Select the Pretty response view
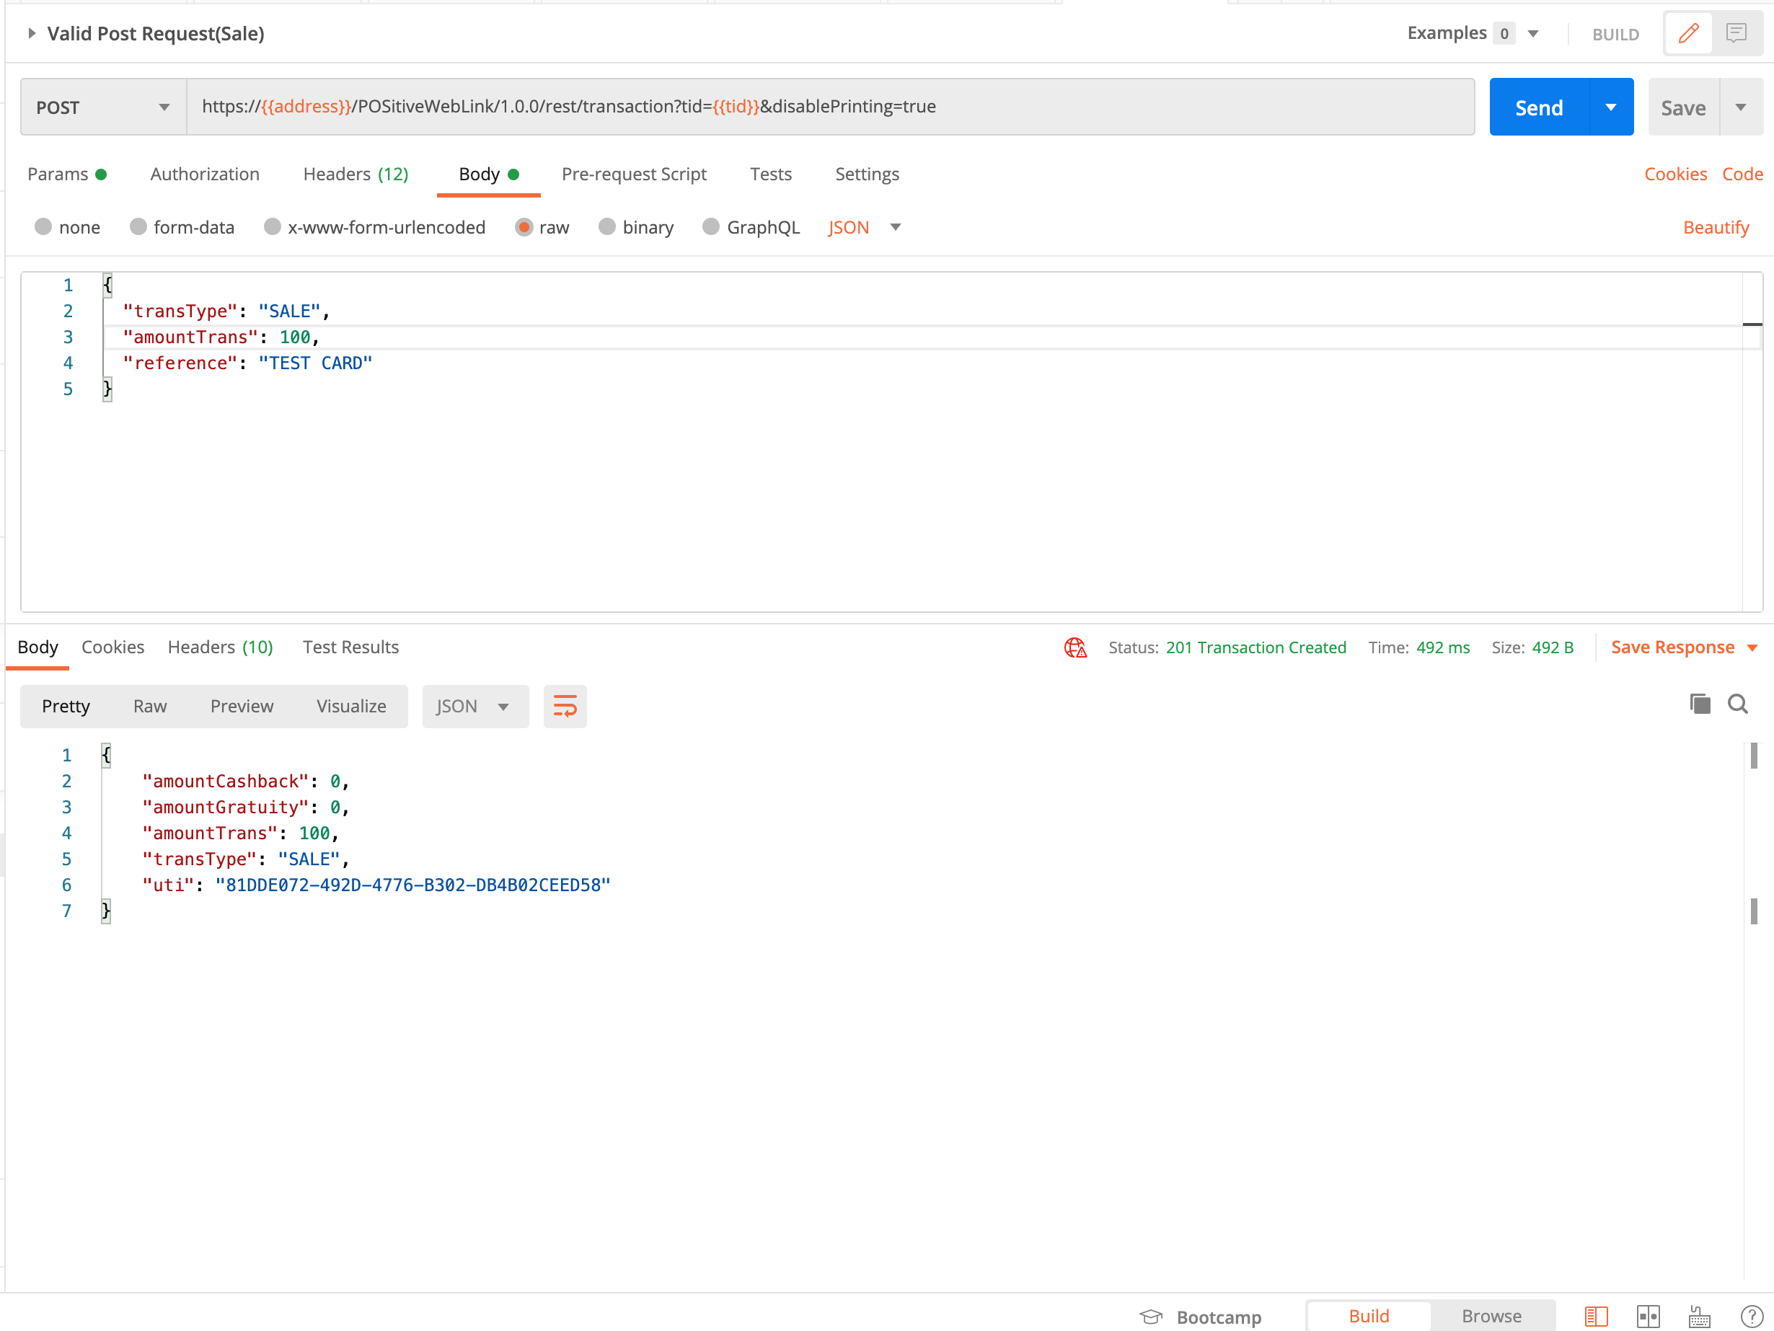 (x=66, y=707)
